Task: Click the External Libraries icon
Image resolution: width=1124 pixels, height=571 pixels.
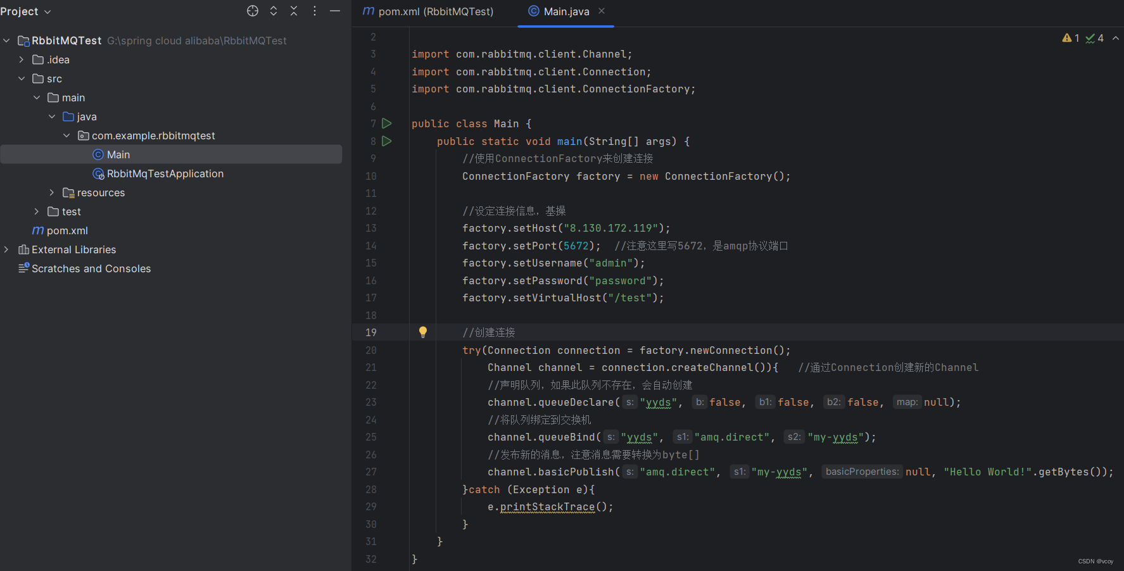Action: click(23, 249)
